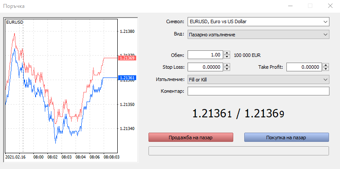
Task: Decrease Stop Loss with down arrow
Action: (x=227, y=69)
